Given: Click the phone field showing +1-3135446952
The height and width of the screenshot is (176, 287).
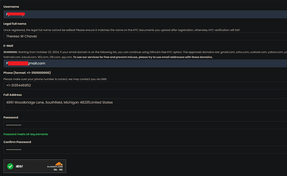Looking at the screenshot, I should (145, 85).
